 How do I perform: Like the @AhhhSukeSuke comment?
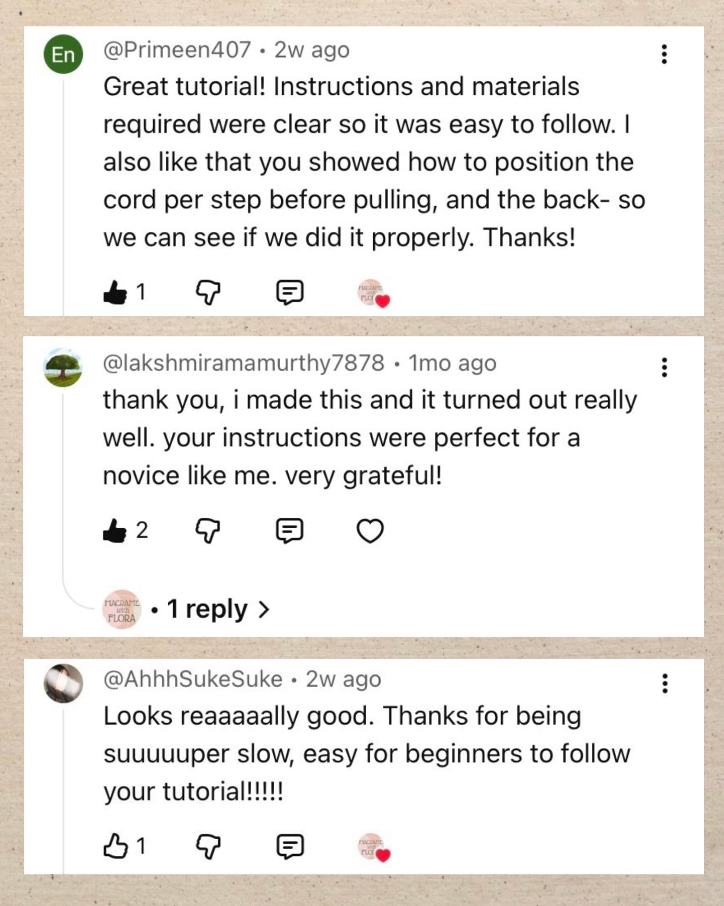tap(115, 847)
